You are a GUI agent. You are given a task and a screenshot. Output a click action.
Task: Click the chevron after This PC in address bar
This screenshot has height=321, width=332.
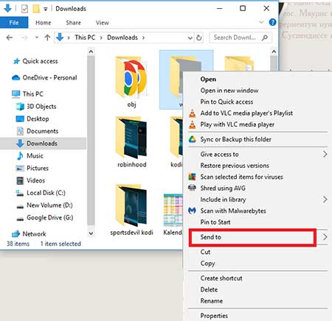[101, 38]
